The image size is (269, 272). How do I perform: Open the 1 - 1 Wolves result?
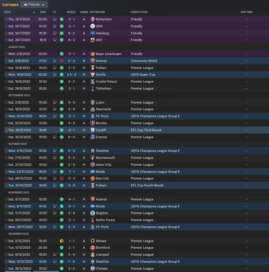click(72, 241)
